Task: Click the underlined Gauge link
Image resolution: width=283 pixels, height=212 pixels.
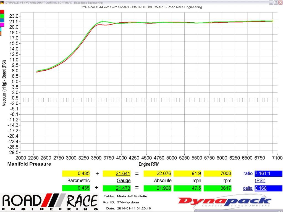Action: pos(124,181)
